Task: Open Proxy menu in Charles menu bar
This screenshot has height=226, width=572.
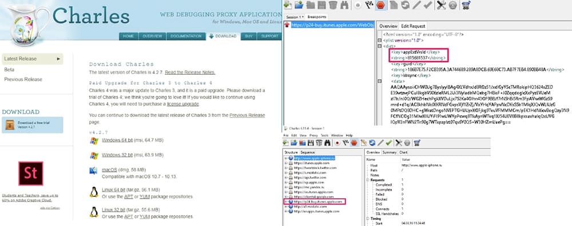Action: point(313,135)
